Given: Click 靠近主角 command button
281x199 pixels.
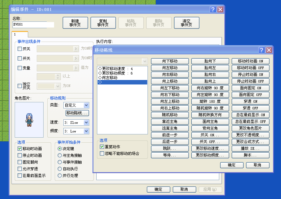Looking at the screenshot, I should tap(170, 122).
